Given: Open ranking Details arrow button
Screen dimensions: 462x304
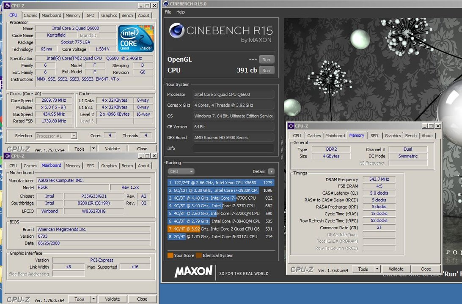Looking at the screenshot, I should [271, 171].
